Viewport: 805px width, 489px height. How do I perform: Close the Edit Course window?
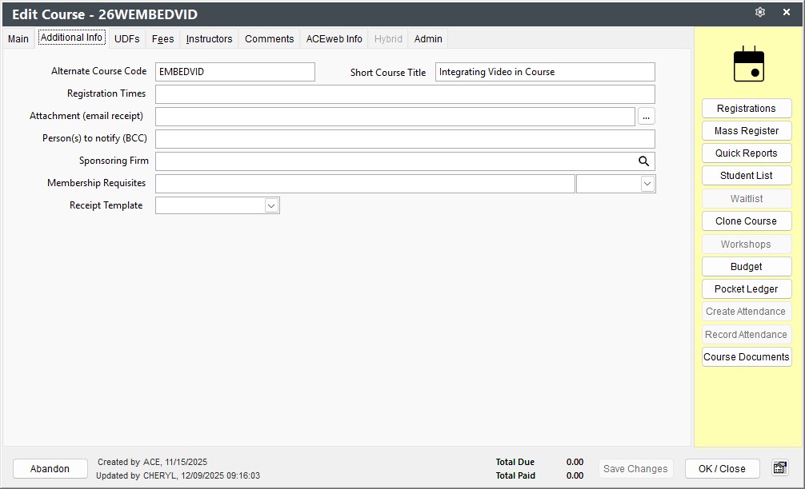[786, 12]
